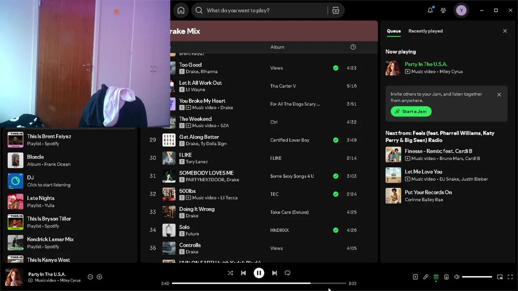Toggle saved checkmark for 600lbs

(335, 194)
